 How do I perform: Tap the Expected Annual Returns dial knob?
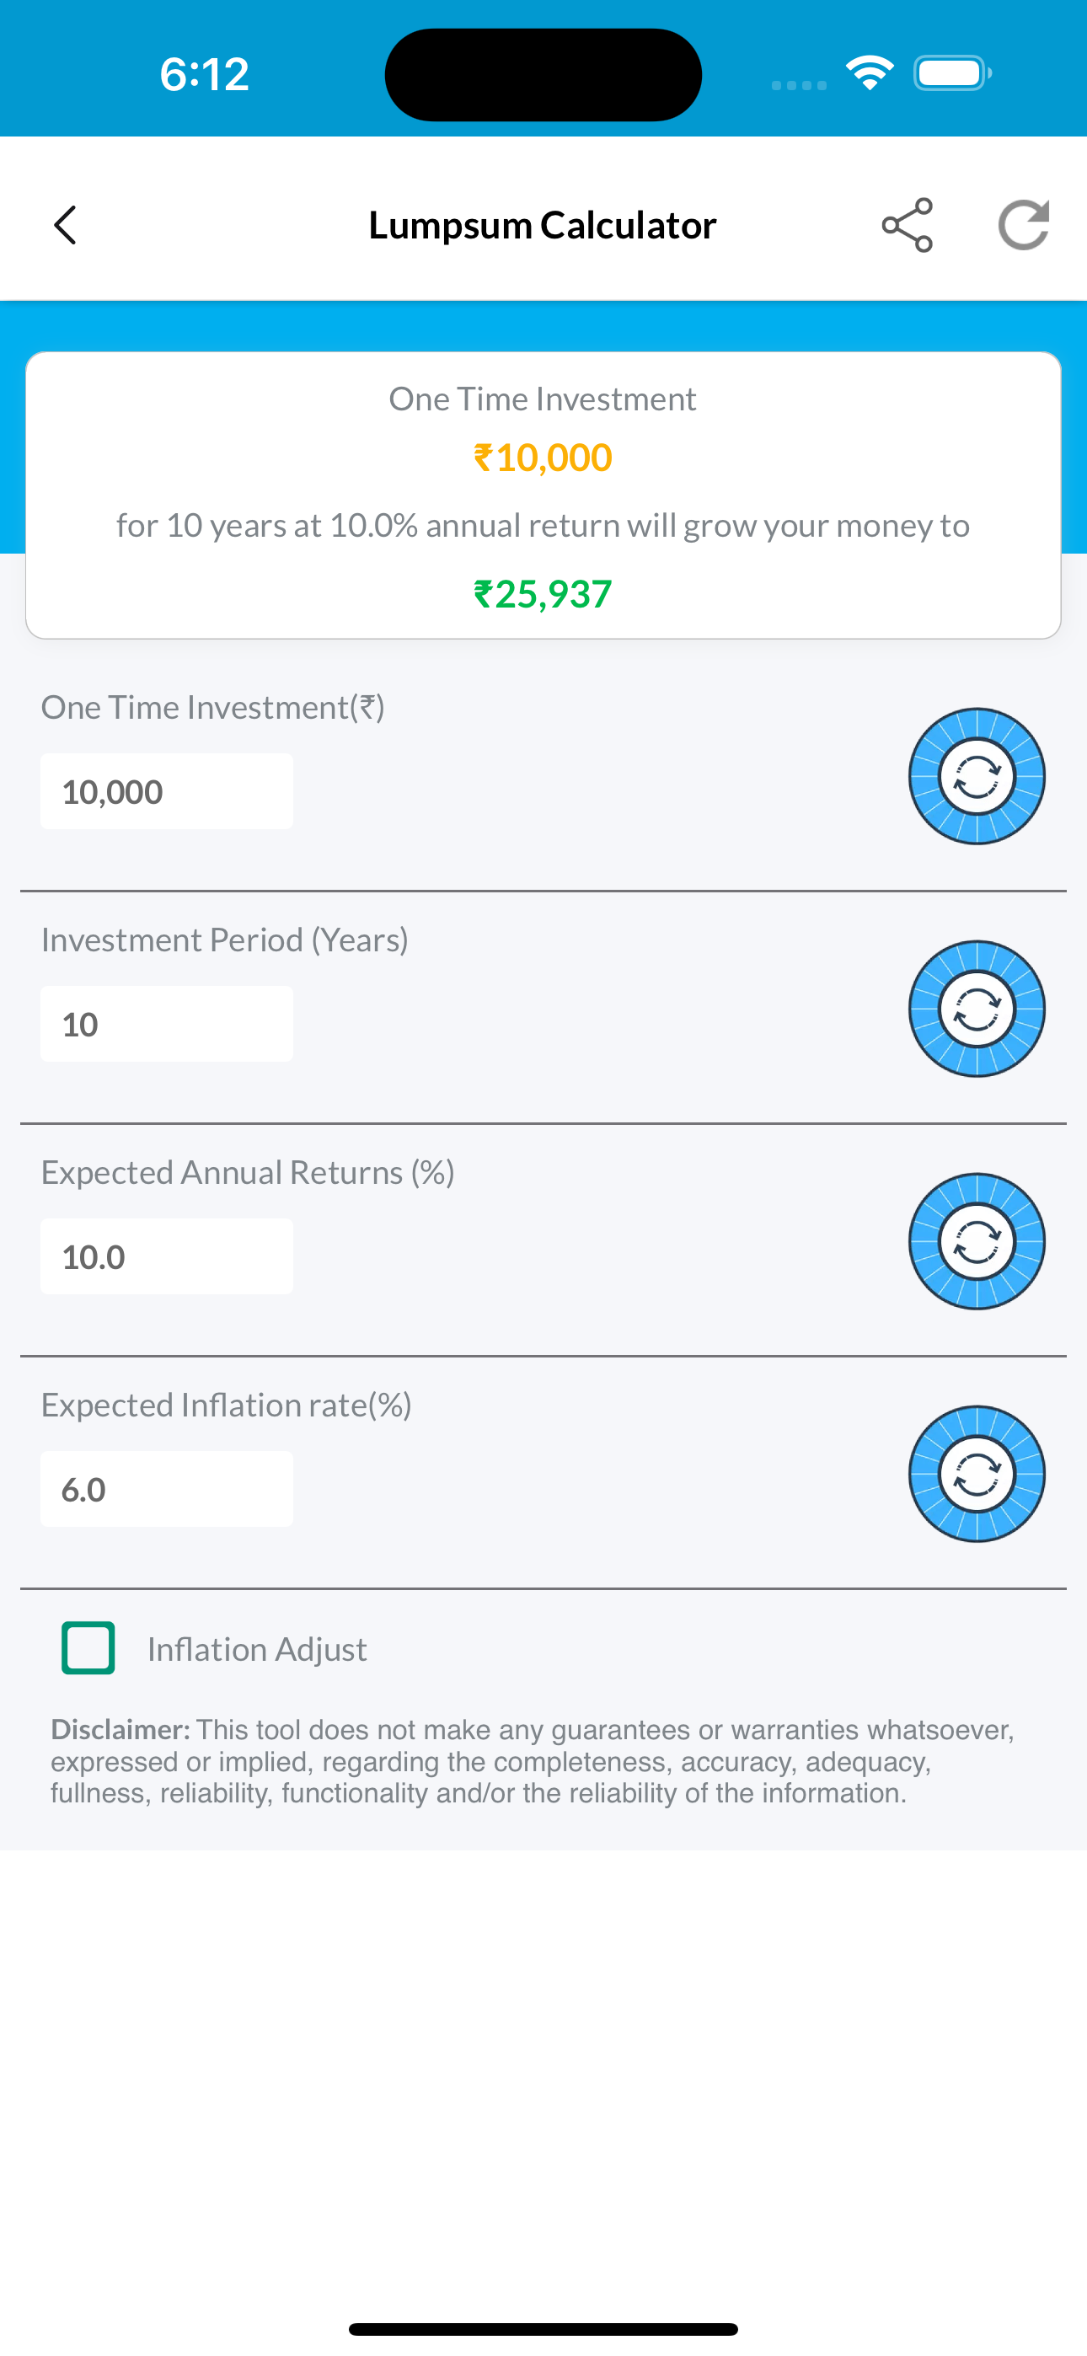[x=977, y=1241]
